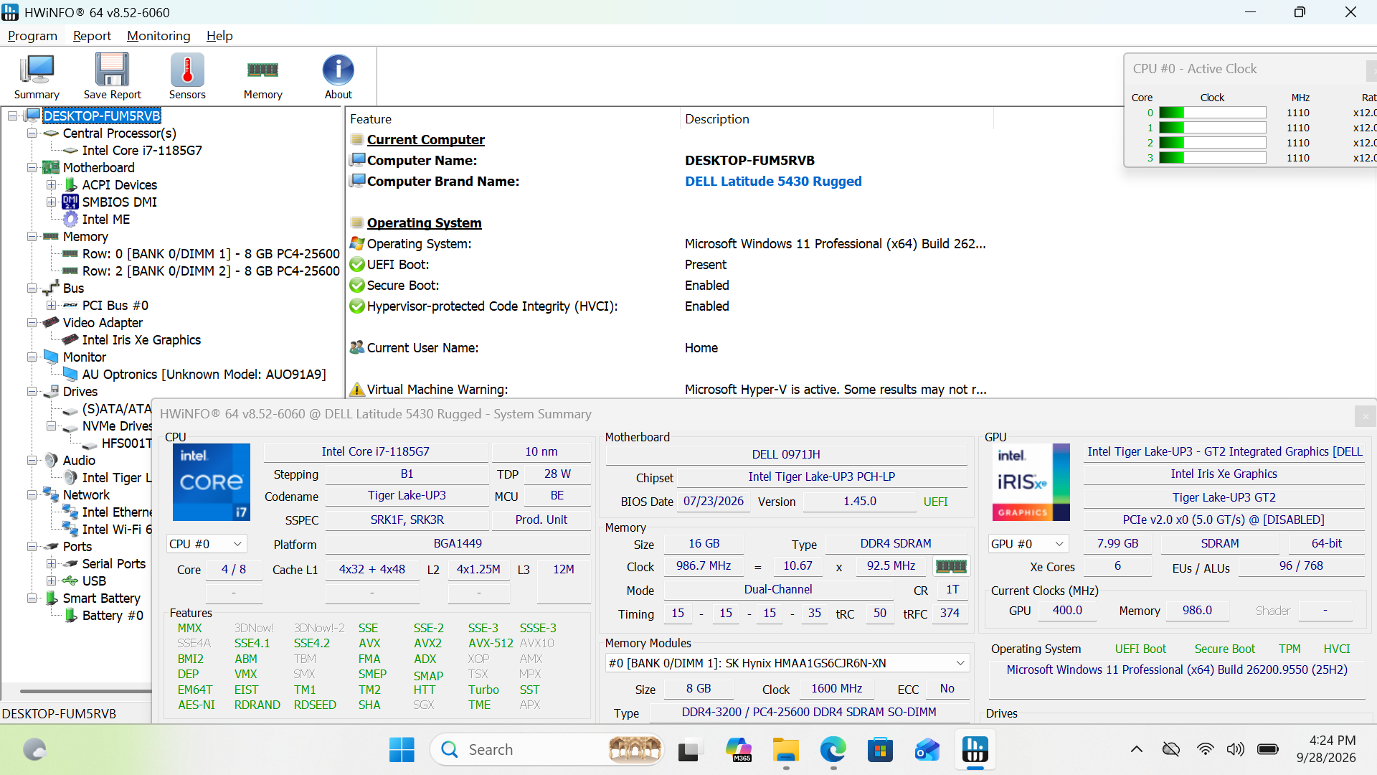Image resolution: width=1377 pixels, height=775 pixels.
Task: Select Intel Core i7-1185G7 tree item
Action: (142, 150)
